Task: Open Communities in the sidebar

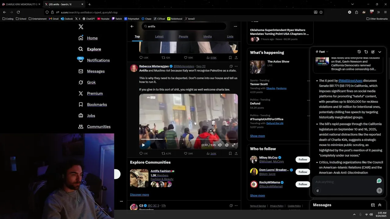Action: click(94, 127)
